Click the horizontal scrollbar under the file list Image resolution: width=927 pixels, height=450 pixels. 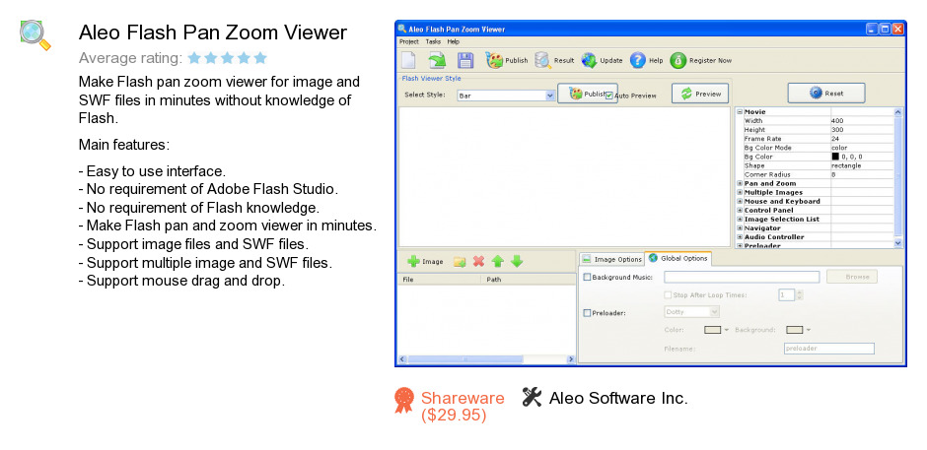(486, 359)
